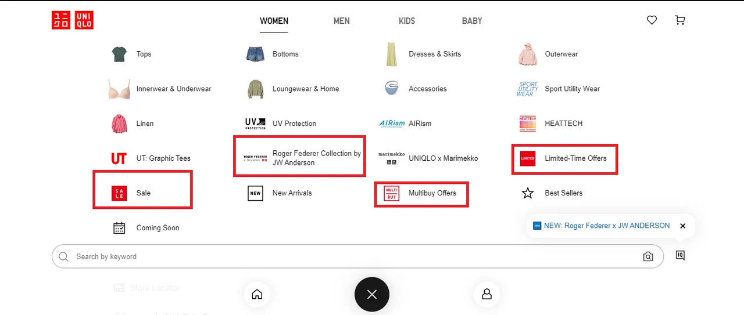Open the shopping cart
744x315 pixels.
679,20
